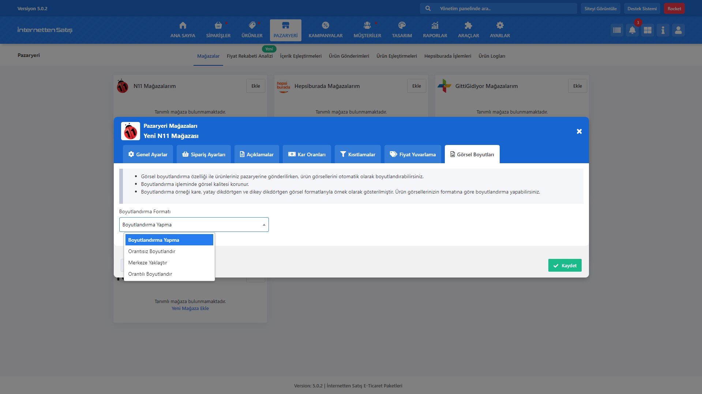
Task: Click the green Kaydet button
Action: (564, 265)
